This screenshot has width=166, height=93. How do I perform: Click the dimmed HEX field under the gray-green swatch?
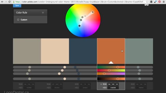point(141,88)
